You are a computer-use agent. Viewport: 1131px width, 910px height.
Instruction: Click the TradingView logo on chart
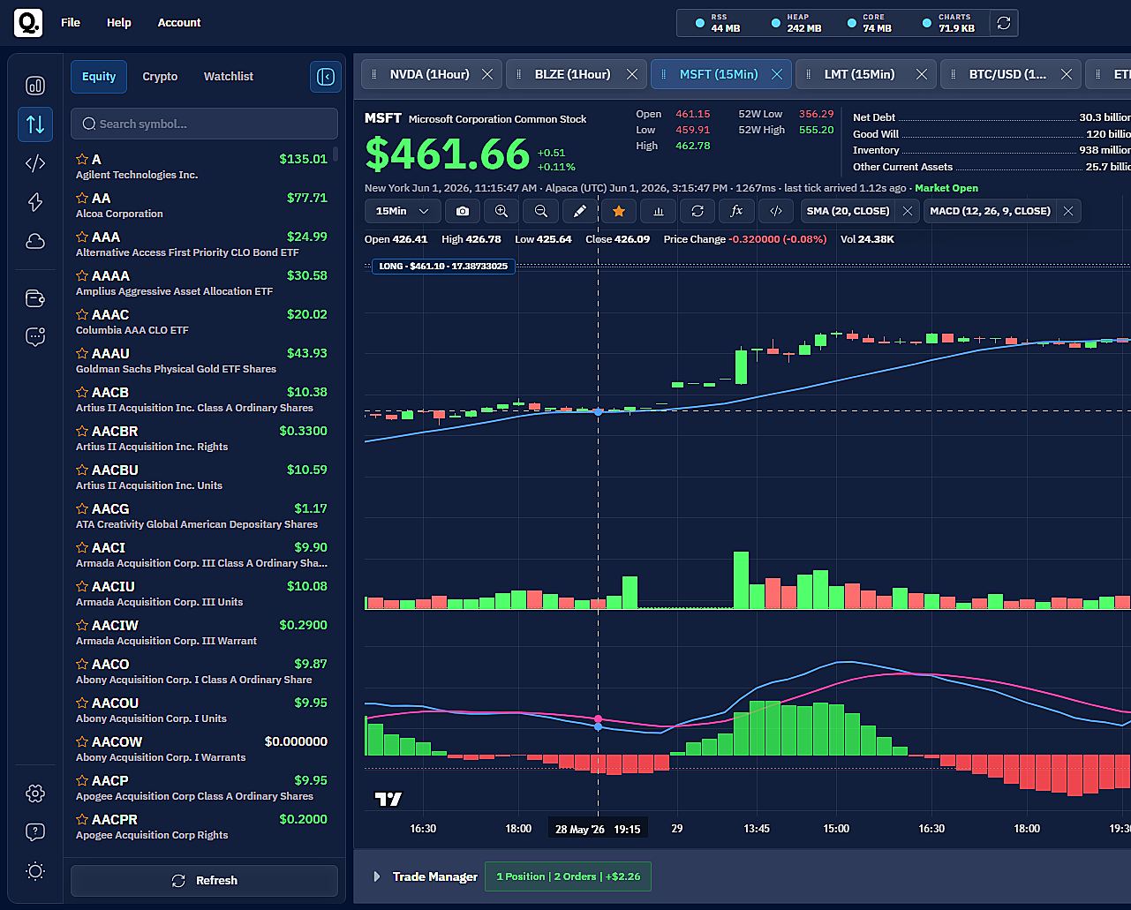click(388, 799)
